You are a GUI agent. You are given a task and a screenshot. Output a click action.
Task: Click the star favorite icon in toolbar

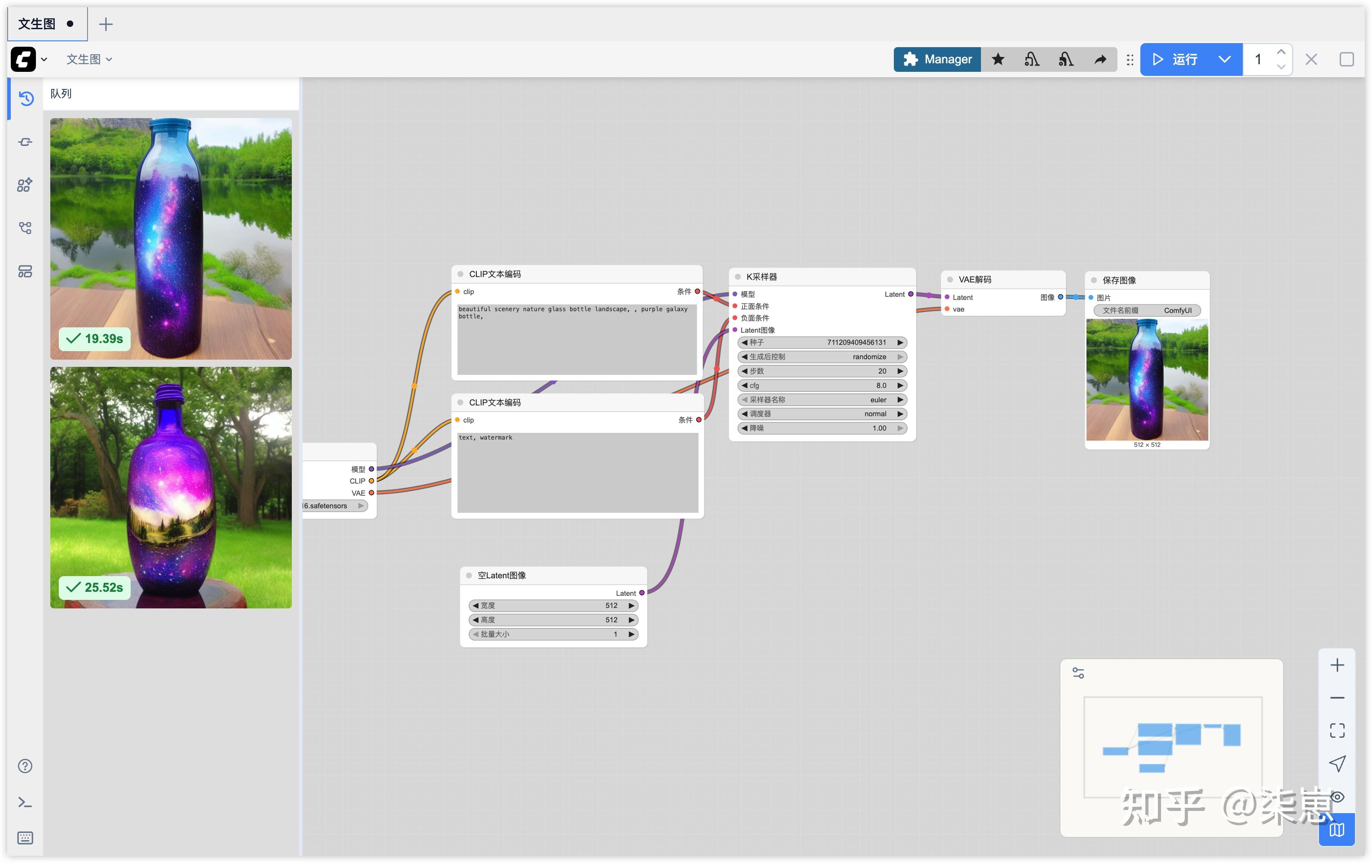[998, 59]
